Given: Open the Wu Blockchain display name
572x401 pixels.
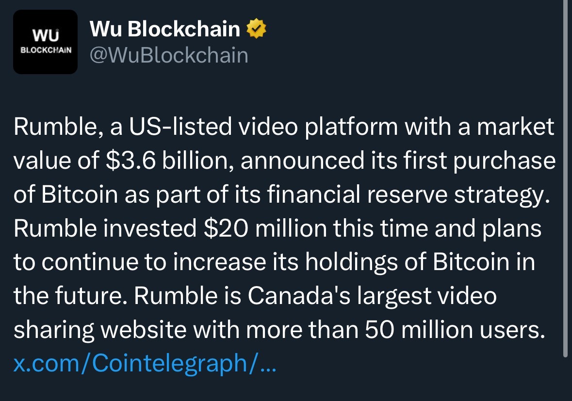Looking at the screenshot, I should 165,30.
